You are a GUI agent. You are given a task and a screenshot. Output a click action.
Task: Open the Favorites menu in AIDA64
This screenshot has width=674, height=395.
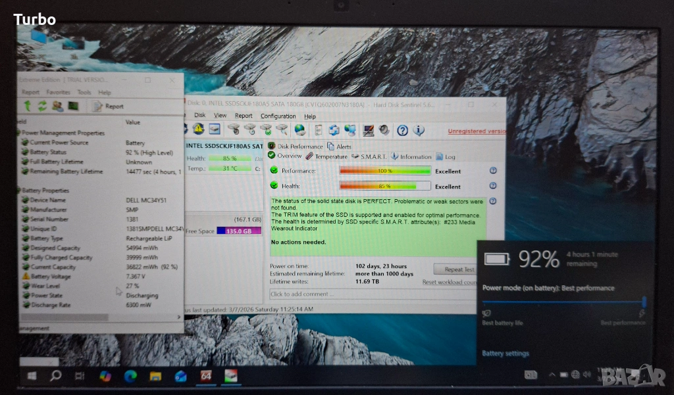coord(58,93)
